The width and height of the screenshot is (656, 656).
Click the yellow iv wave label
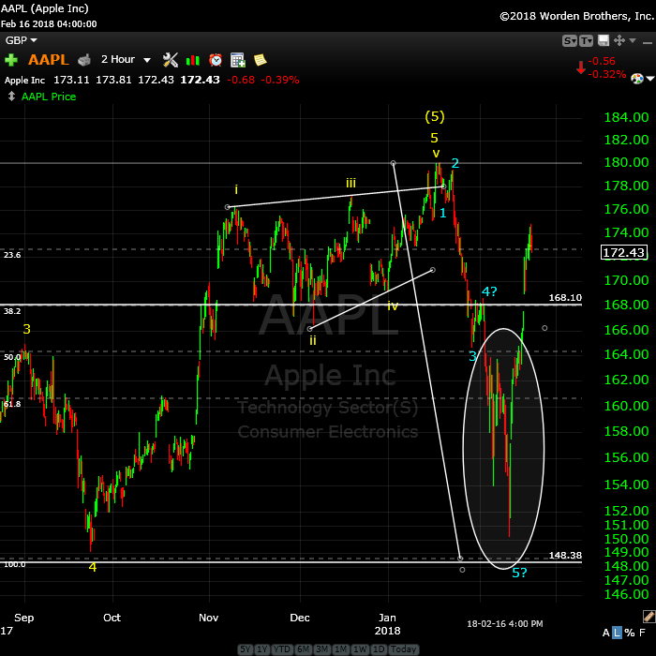pyautogui.click(x=393, y=306)
